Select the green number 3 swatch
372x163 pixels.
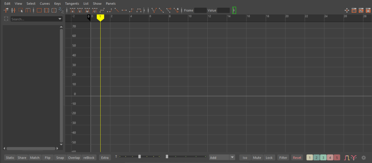323,158
